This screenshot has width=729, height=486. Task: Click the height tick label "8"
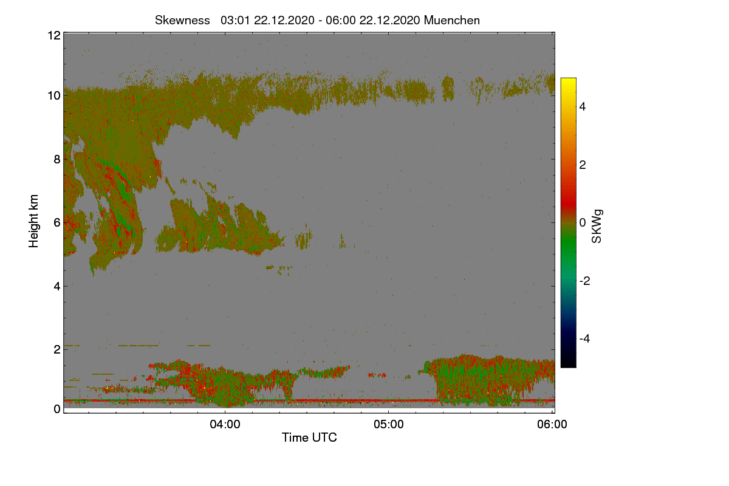click(57, 159)
